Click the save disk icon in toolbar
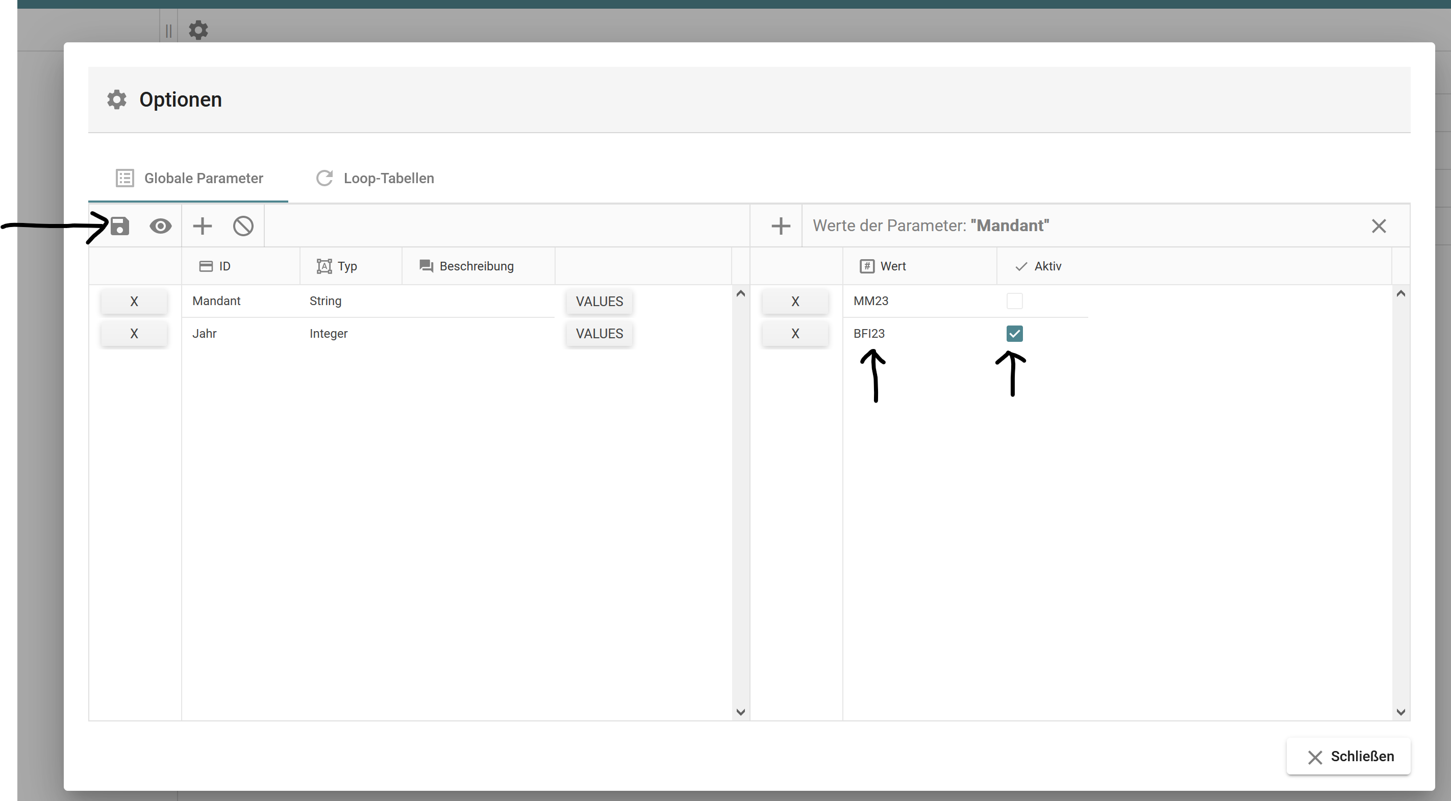Screen dimensions: 1451x801 [x=119, y=226]
